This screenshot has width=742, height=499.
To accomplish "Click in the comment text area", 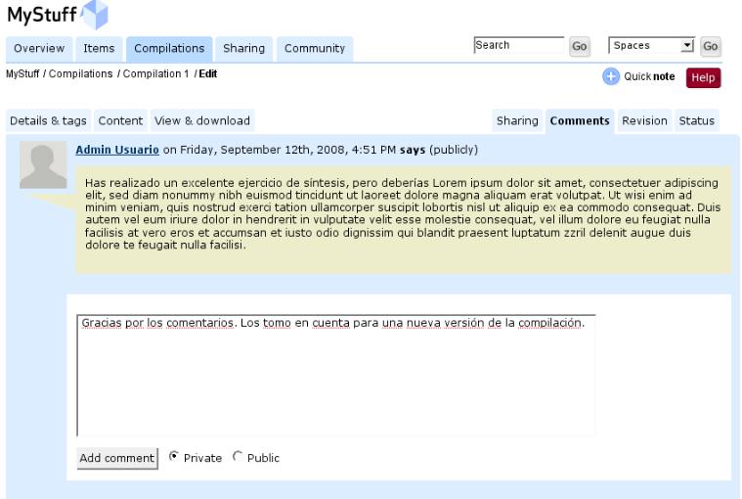I will pyautogui.click(x=335, y=377).
